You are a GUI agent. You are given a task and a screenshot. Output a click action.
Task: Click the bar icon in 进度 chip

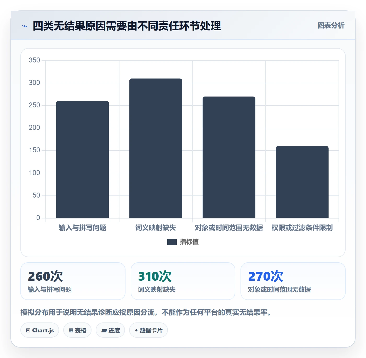click(x=104, y=331)
